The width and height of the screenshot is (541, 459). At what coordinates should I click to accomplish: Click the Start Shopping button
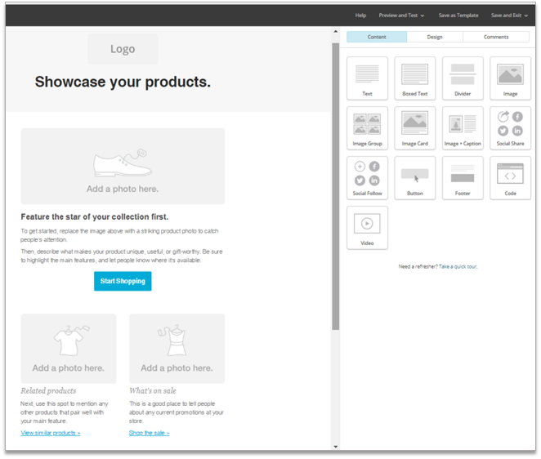(x=123, y=281)
